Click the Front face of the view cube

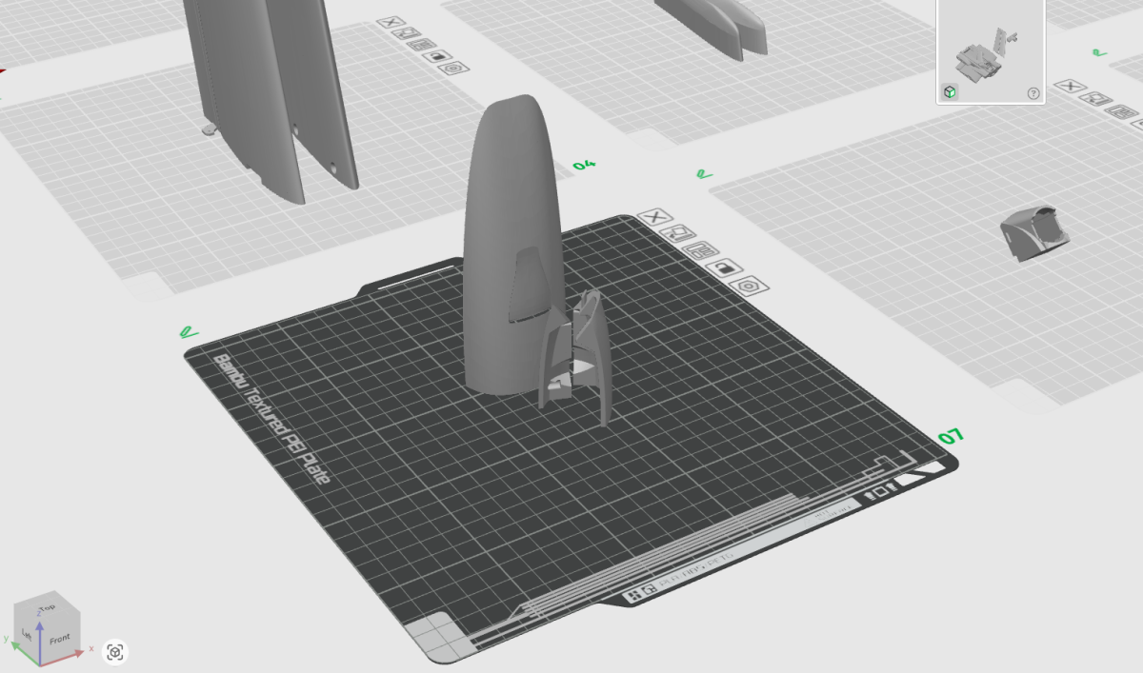pos(60,638)
